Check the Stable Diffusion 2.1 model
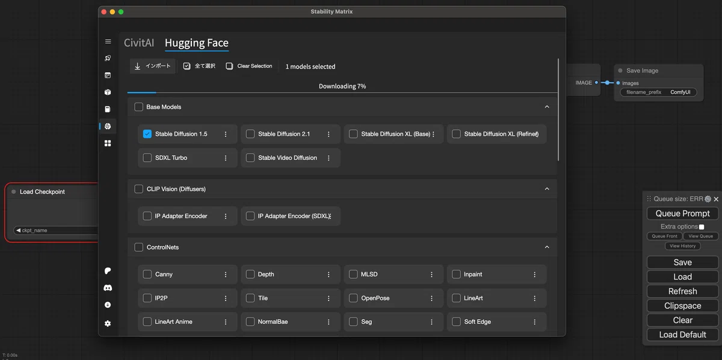 250,134
